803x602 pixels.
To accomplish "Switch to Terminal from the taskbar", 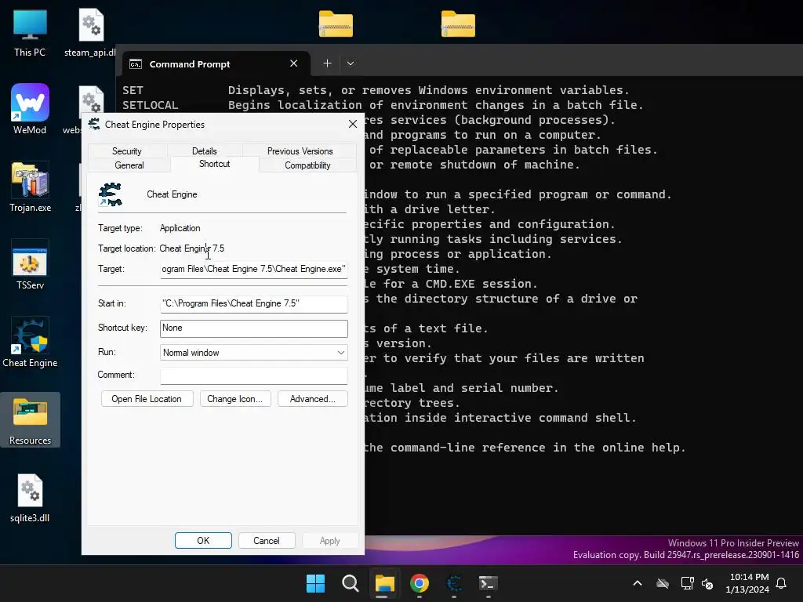I will pos(488,583).
